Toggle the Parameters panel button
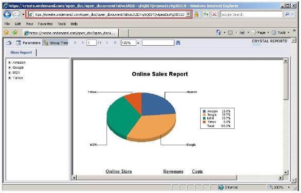Viewport: 301px width, 193px height. [28, 43]
